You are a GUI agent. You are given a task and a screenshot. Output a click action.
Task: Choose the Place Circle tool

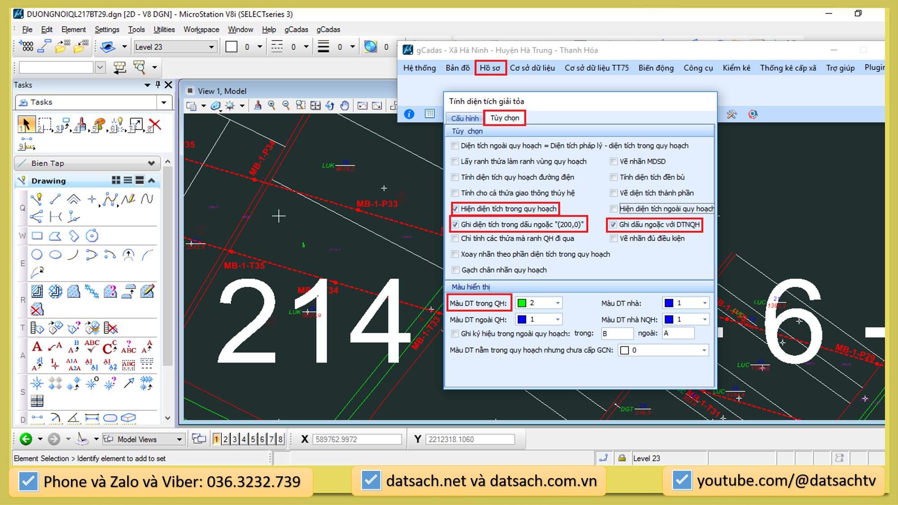pos(37,255)
